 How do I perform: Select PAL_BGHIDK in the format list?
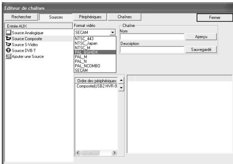(95, 52)
